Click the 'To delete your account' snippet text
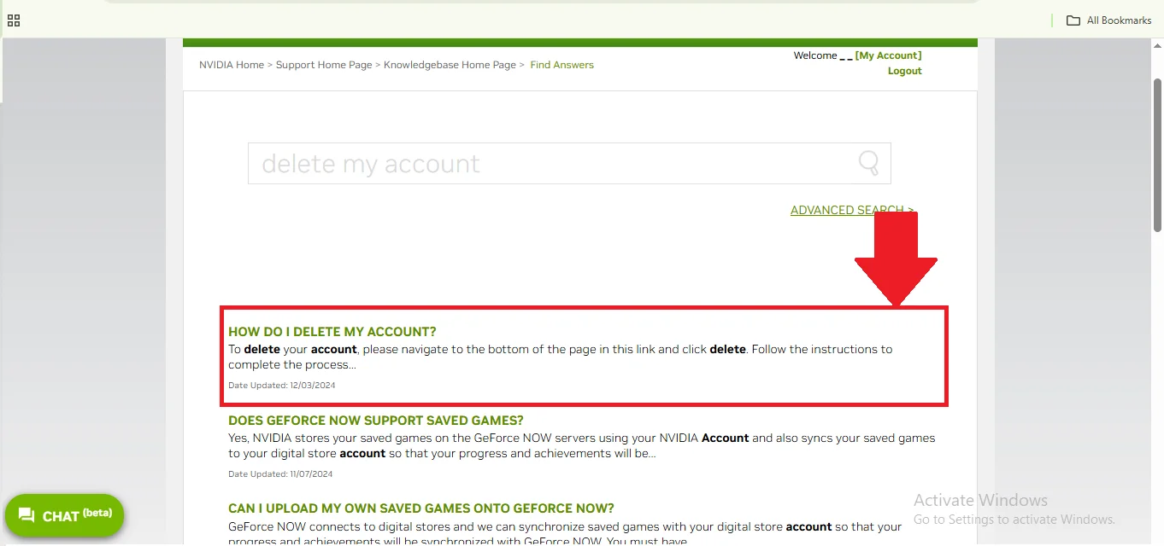 (x=561, y=357)
